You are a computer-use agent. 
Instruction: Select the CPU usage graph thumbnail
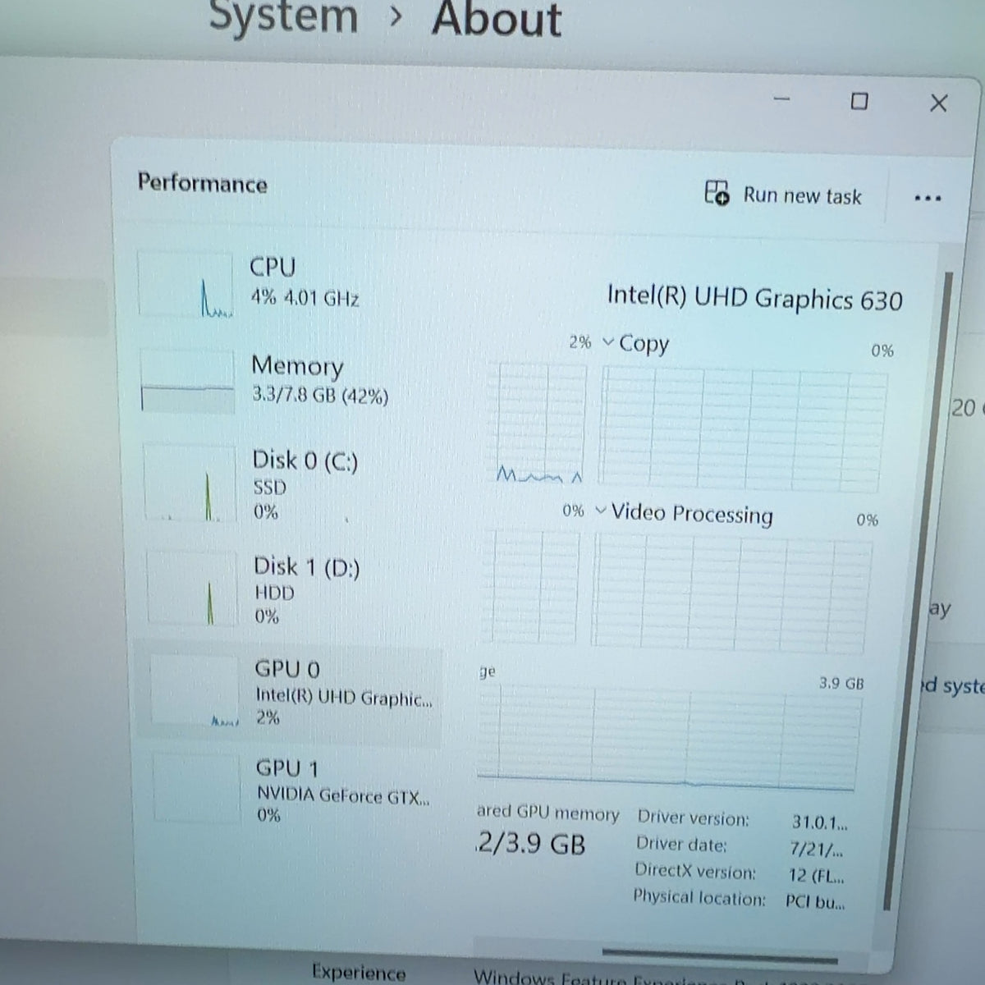pos(185,285)
